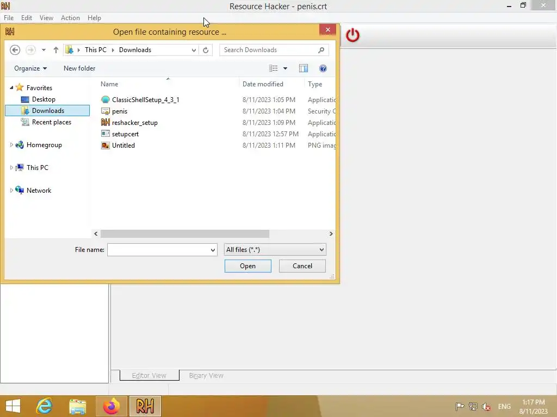The height and width of the screenshot is (417, 557).
Task: Select the ClassicShellSetup_4_3_1 file icon
Action: pos(105,100)
